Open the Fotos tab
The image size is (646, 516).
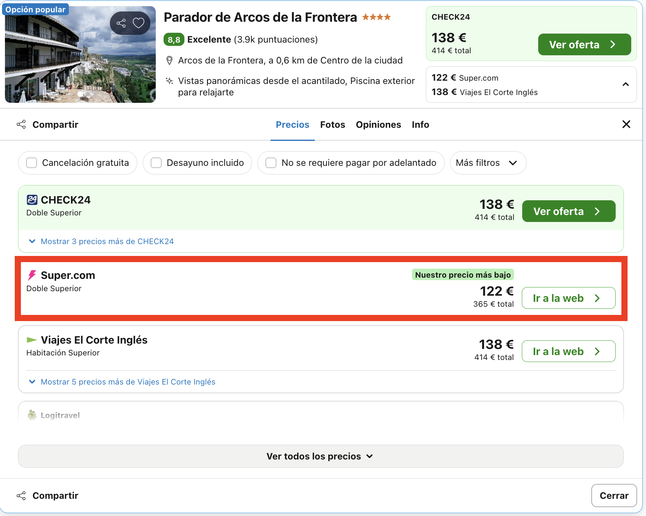(333, 124)
